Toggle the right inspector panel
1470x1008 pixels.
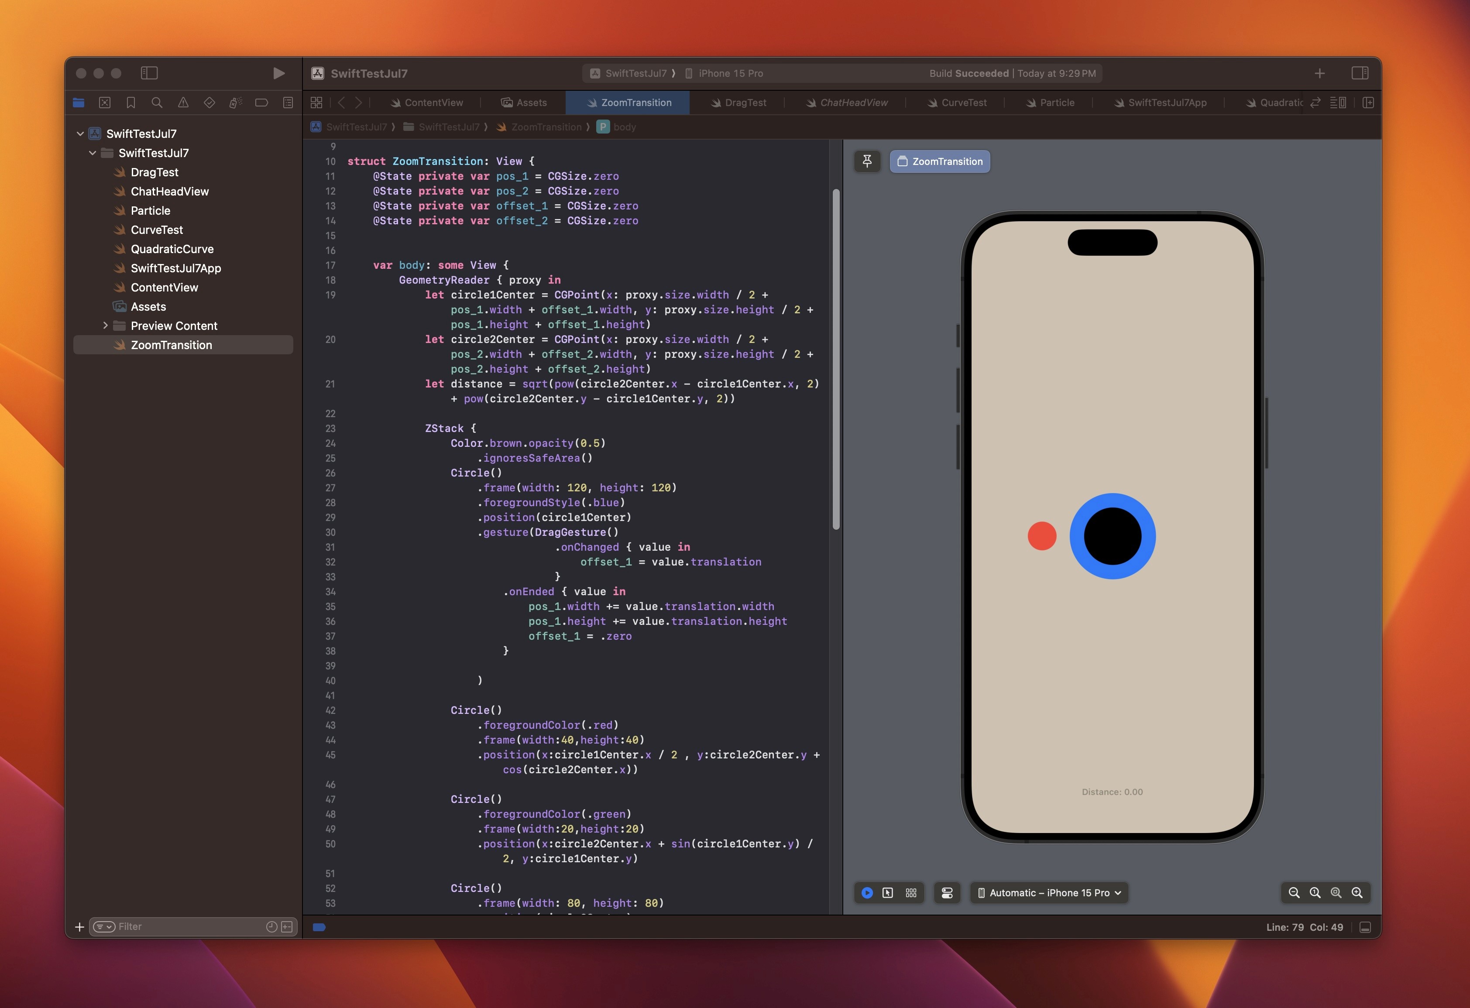[x=1359, y=73]
